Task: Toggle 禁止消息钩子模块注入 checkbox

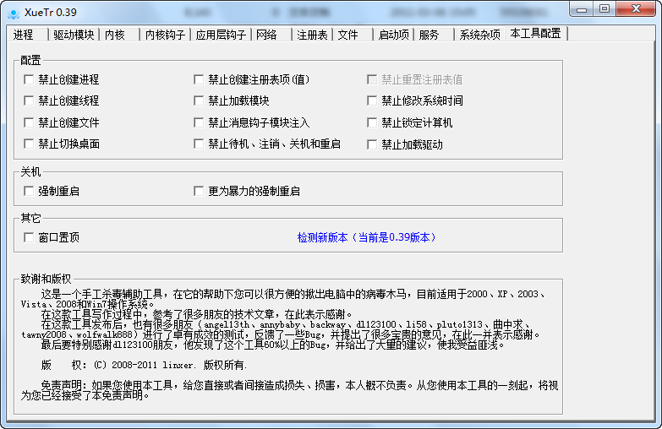Action: tap(199, 122)
